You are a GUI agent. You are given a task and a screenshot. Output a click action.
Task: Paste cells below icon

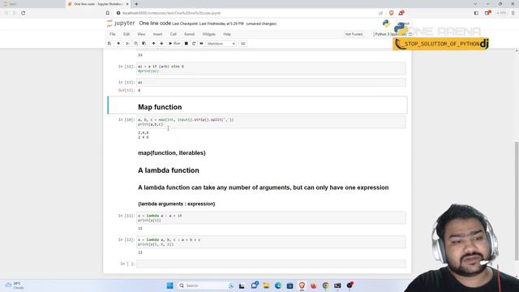pyautogui.click(x=144, y=43)
